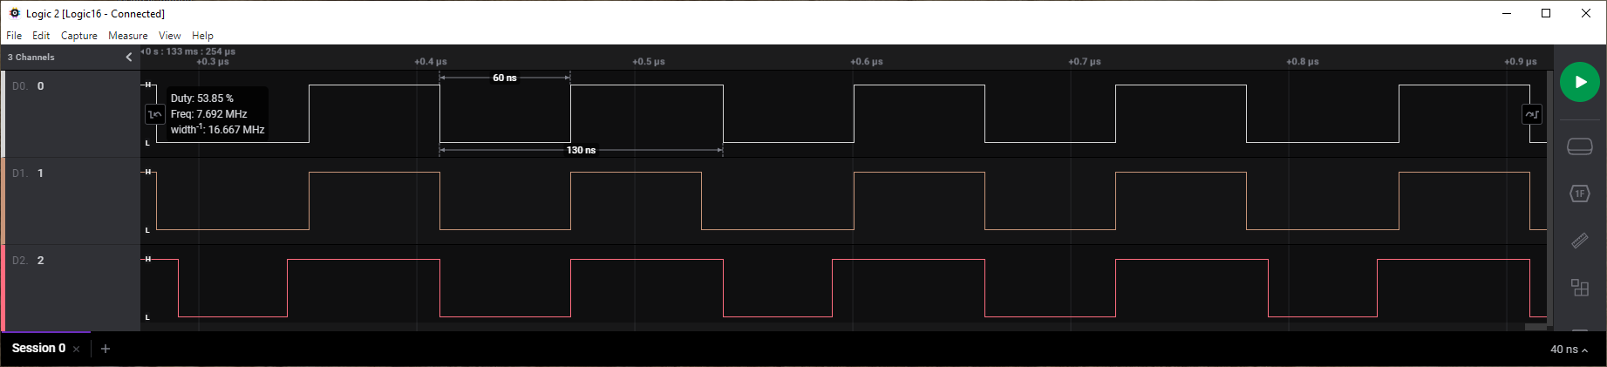Click the Logic 2 app icon in title bar
1607x367 pixels.
tap(15, 13)
